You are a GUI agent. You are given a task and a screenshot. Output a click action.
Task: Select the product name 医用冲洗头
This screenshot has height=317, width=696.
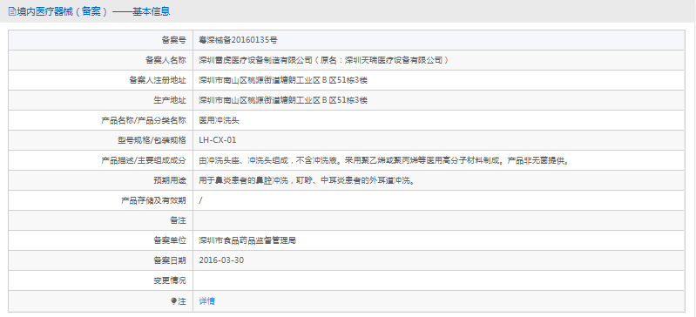(x=220, y=120)
